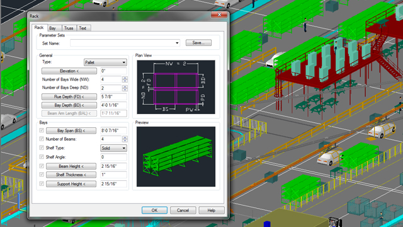Image resolution: width=403 pixels, height=227 pixels.
Task: Toggle the Bay Span checkbox
Action: click(x=42, y=131)
